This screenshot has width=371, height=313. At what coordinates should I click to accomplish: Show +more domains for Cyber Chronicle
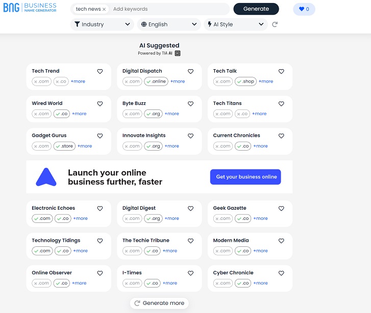(x=260, y=283)
